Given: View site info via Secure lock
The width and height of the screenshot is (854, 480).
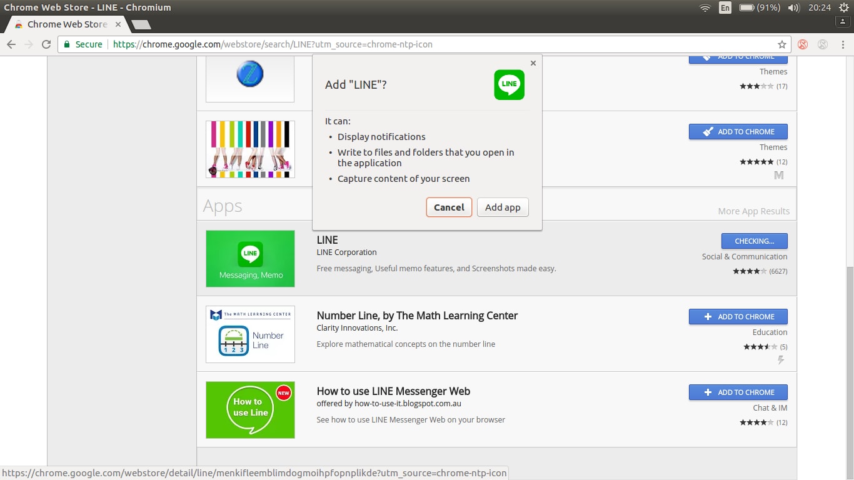Looking at the screenshot, I should click(83, 44).
